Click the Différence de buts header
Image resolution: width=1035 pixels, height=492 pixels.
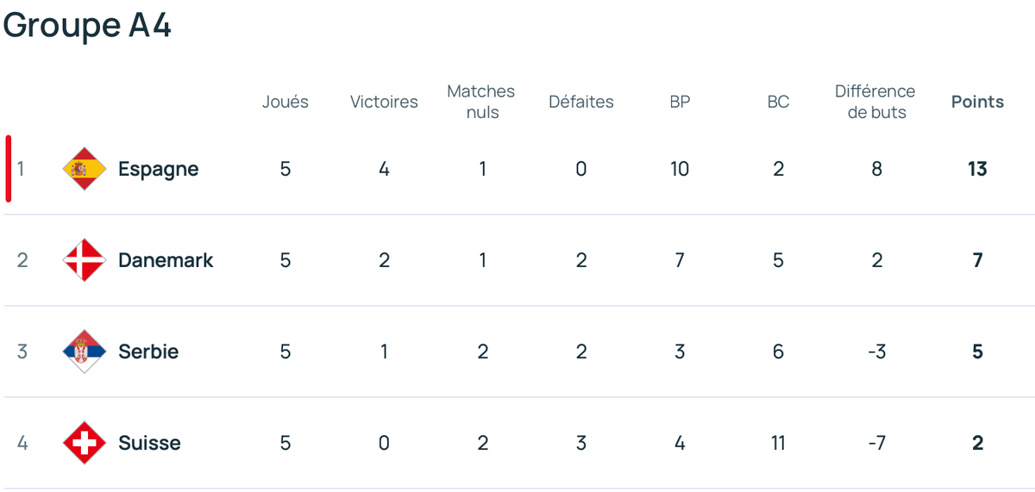[875, 102]
